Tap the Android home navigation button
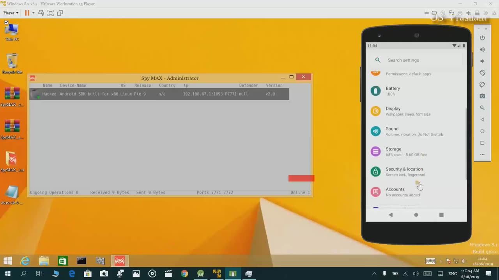This screenshot has width=499, height=280. tap(416, 215)
